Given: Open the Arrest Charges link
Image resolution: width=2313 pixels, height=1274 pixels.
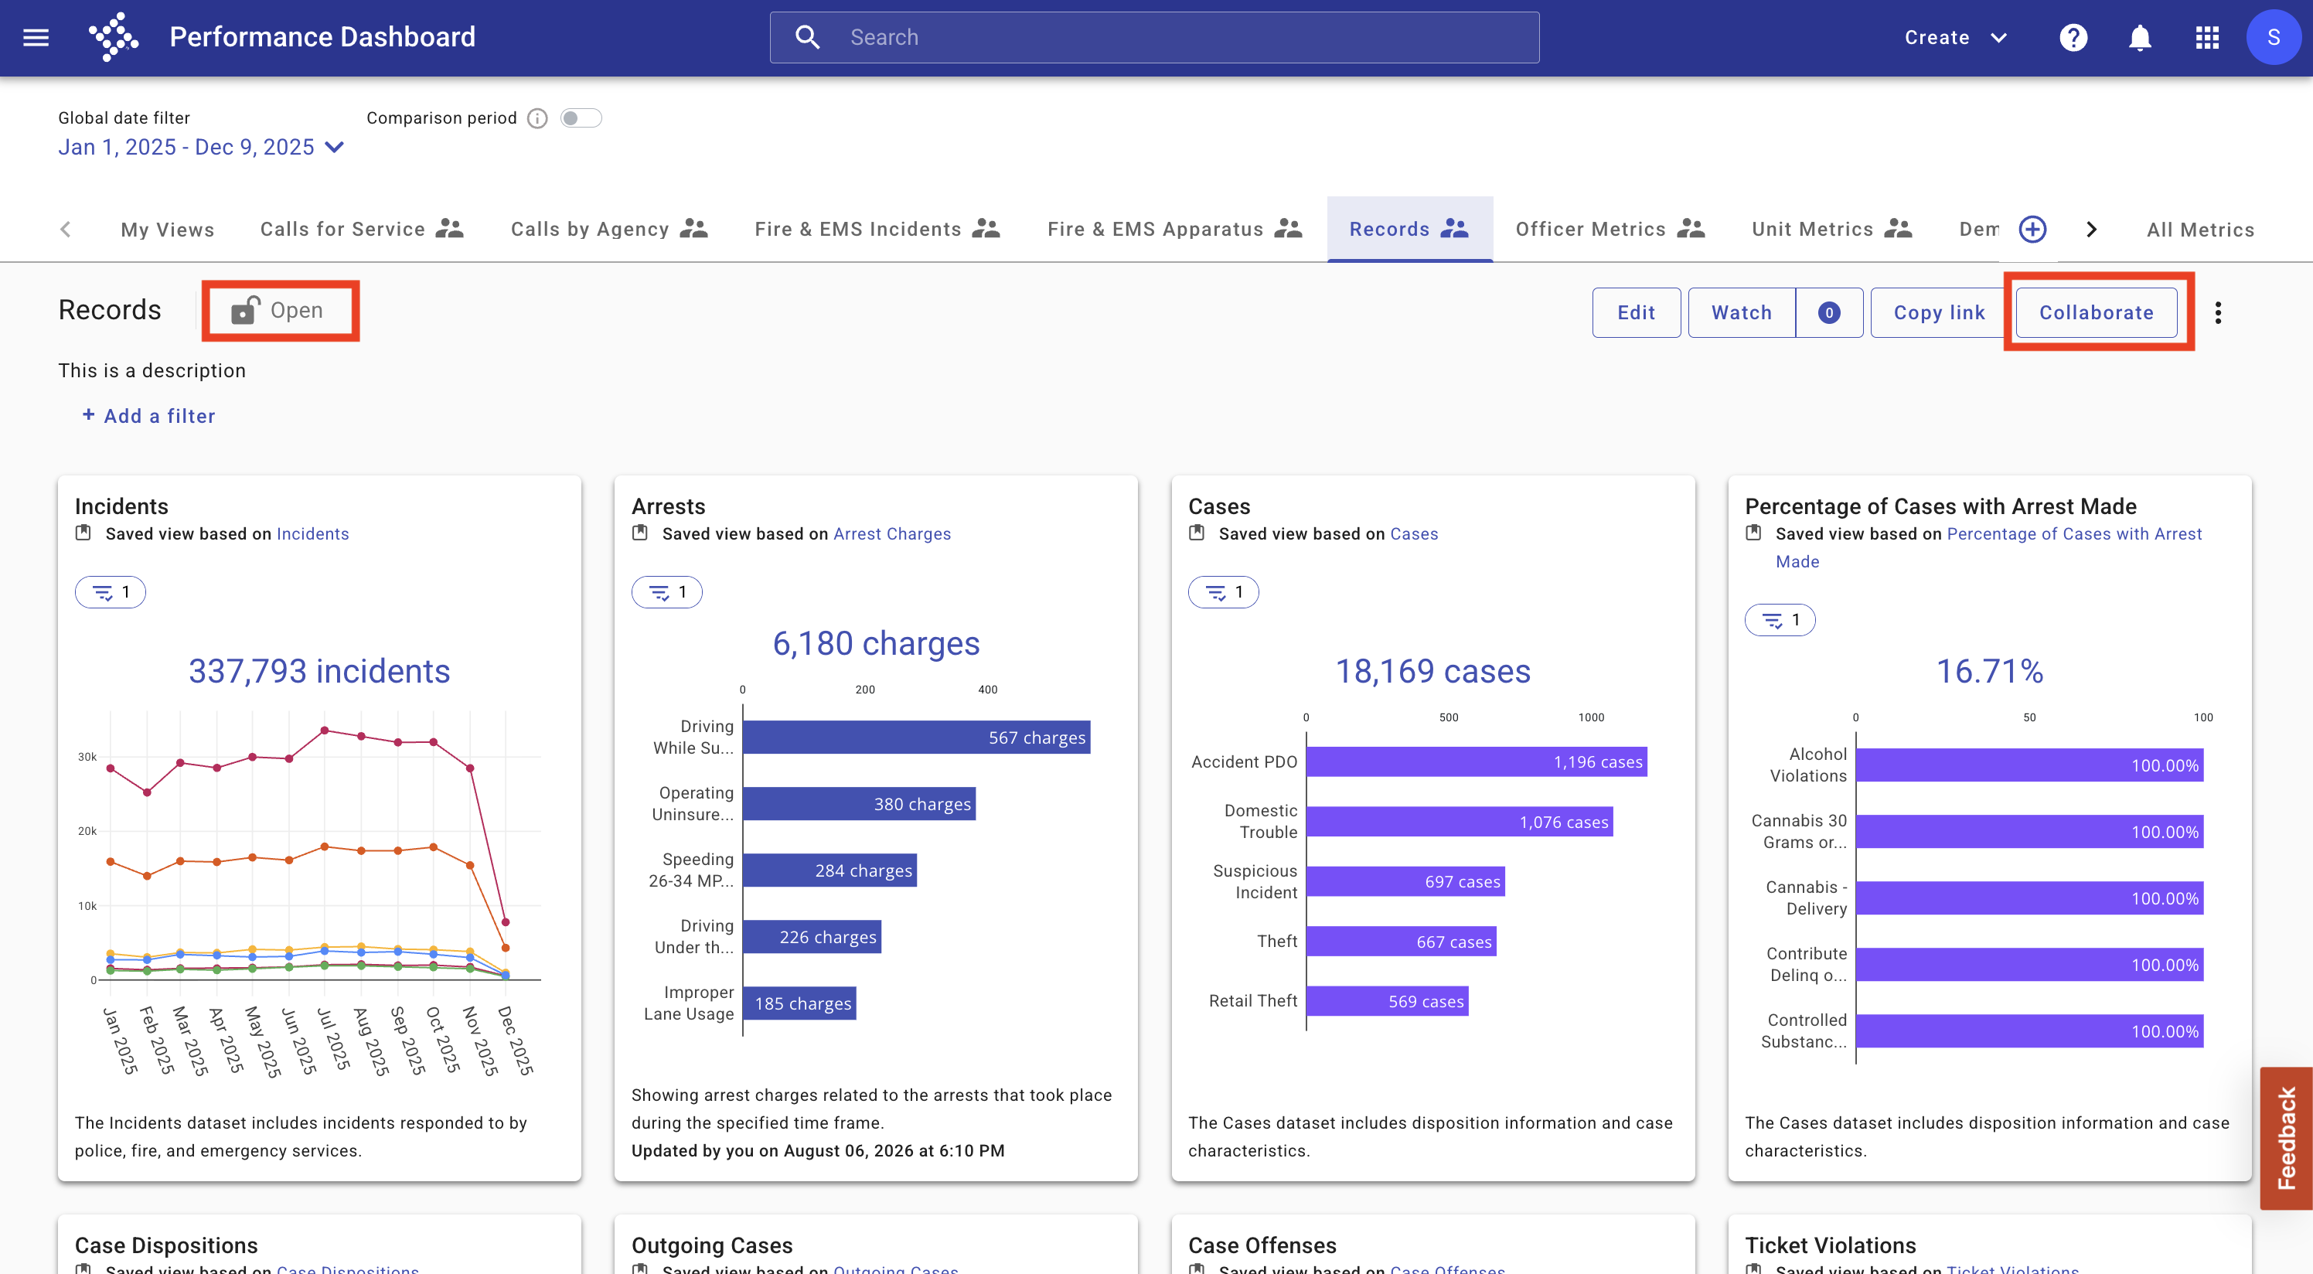Looking at the screenshot, I should point(891,533).
